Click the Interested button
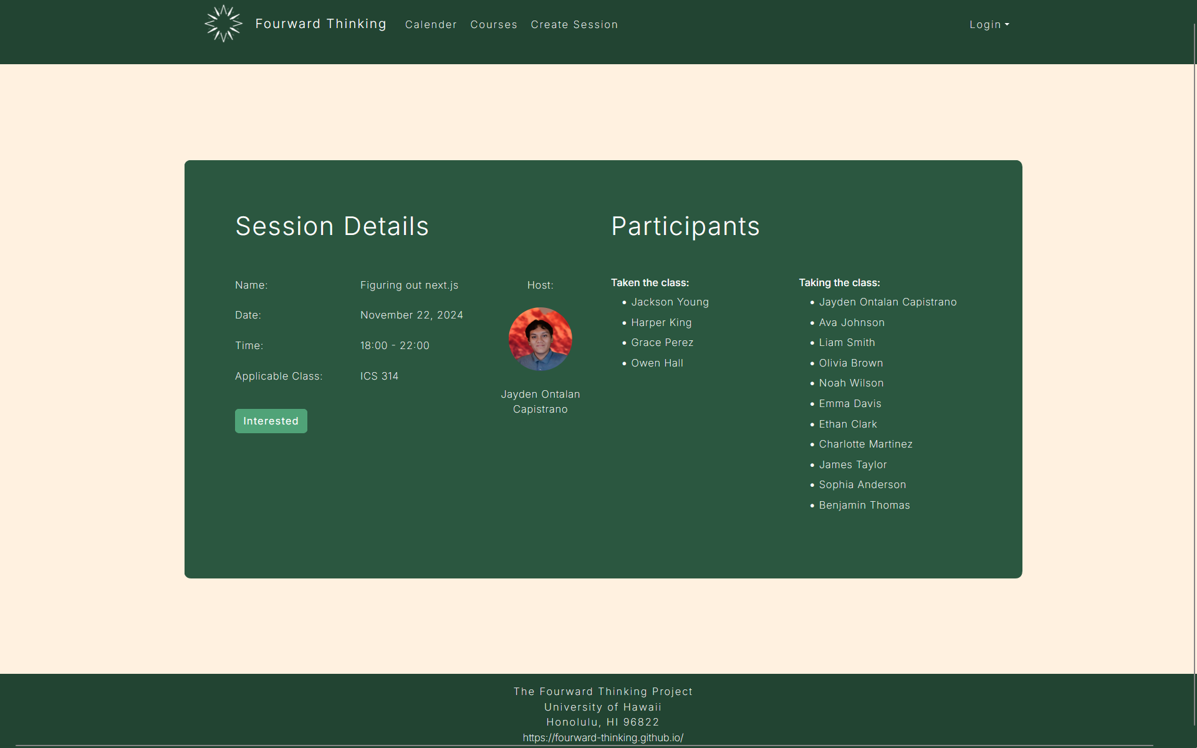The height and width of the screenshot is (748, 1197). click(x=271, y=421)
